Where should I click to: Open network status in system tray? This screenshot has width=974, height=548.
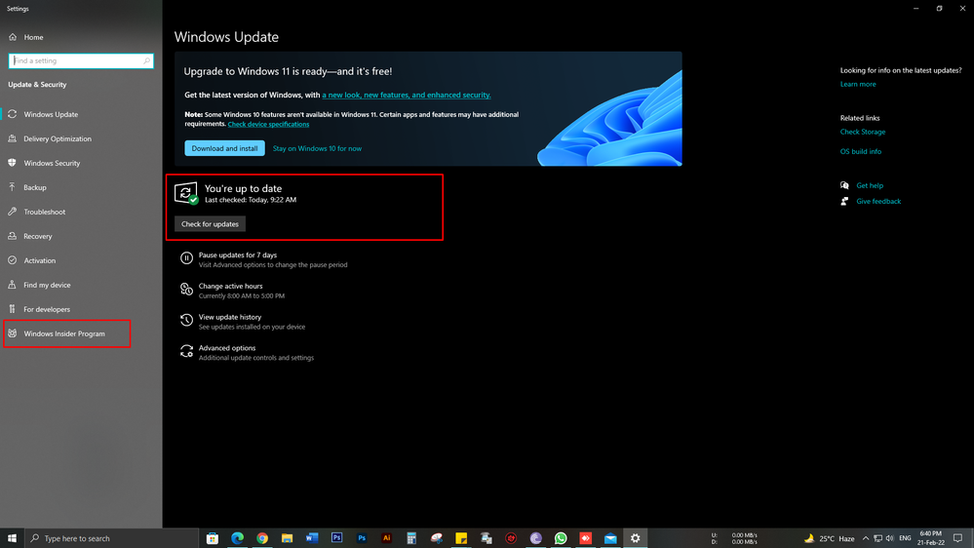click(x=877, y=538)
